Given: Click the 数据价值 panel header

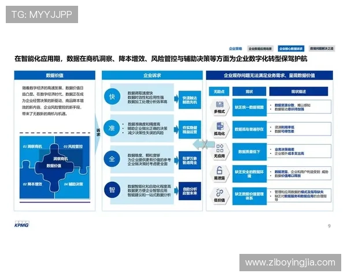Looking at the screenshot, I should pos(55,76).
